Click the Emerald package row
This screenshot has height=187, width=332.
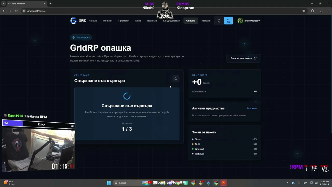pos(224,149)
